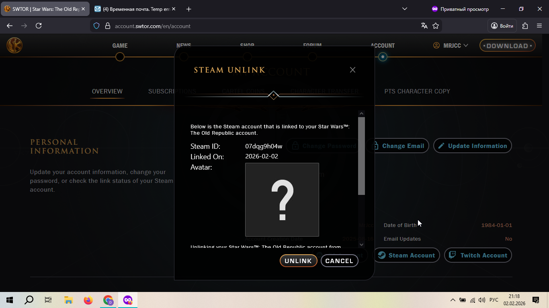
Task: Open File Explorer from taskbar
Action: tap(68, 300)
